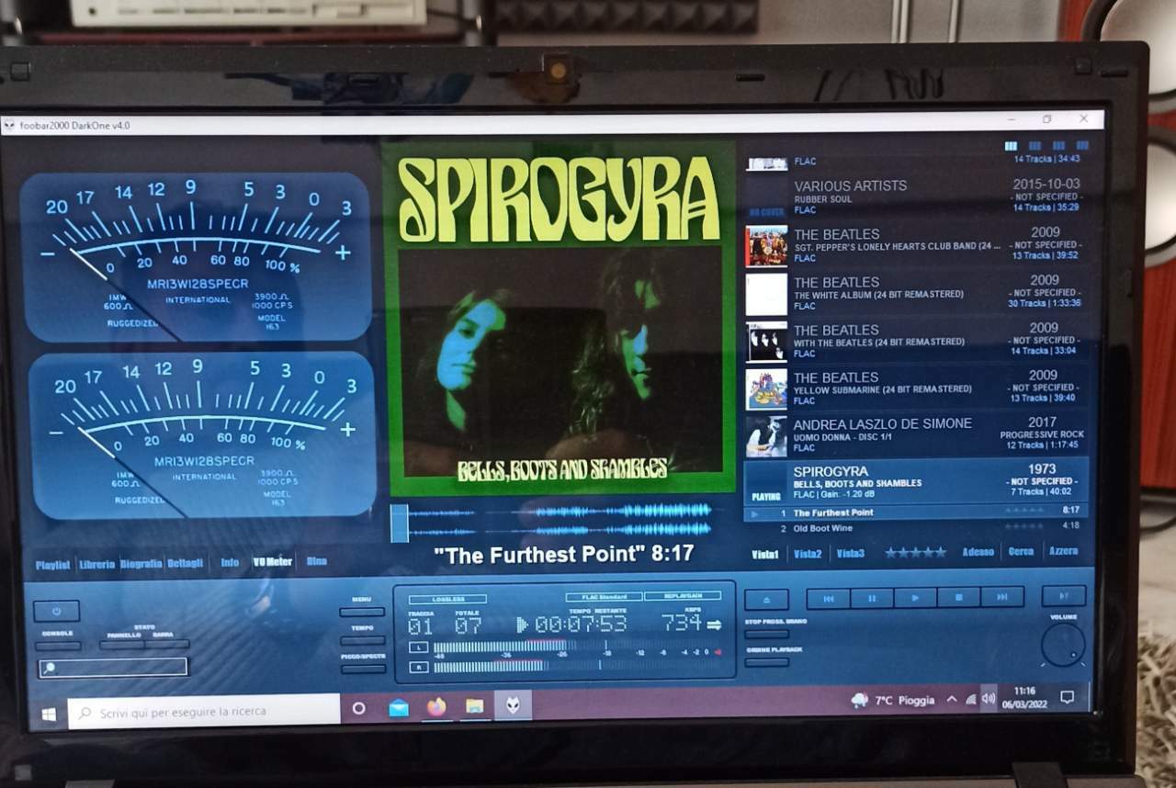Screen dimensions: 1176x788
Task: Click the weather 7°C Pioggia widget
Action: pyautogui.click(x=892, y=700)
